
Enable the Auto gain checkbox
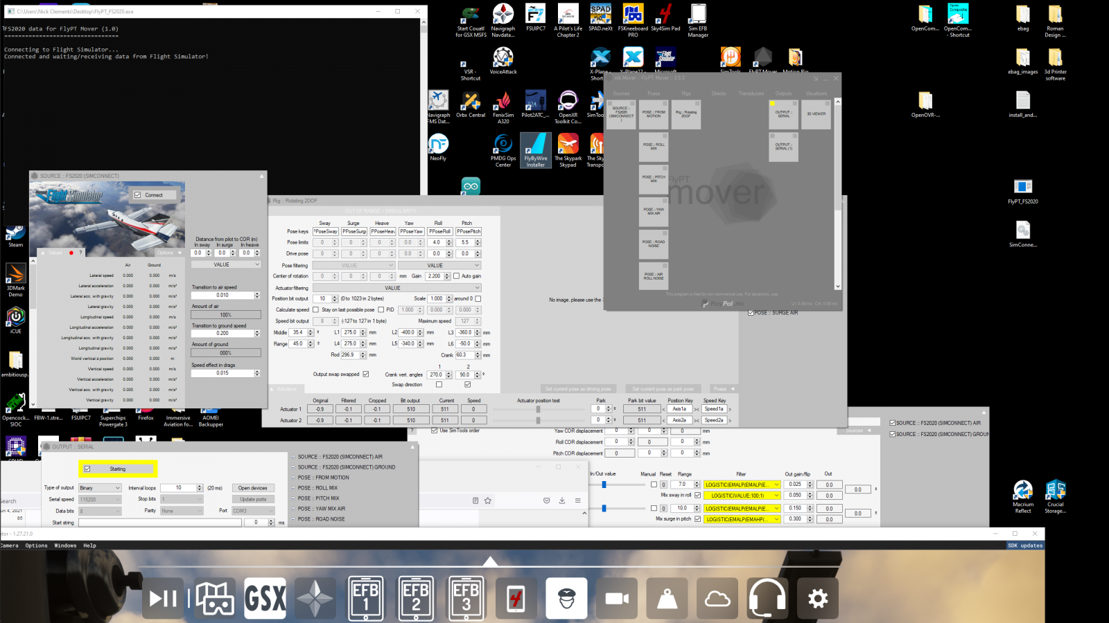pos(456,276)
